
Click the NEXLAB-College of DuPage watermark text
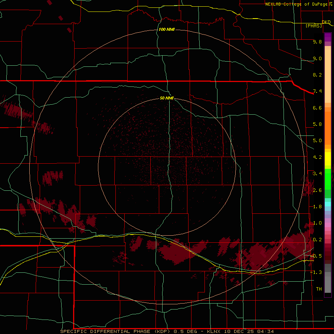[x=297, y=4]
